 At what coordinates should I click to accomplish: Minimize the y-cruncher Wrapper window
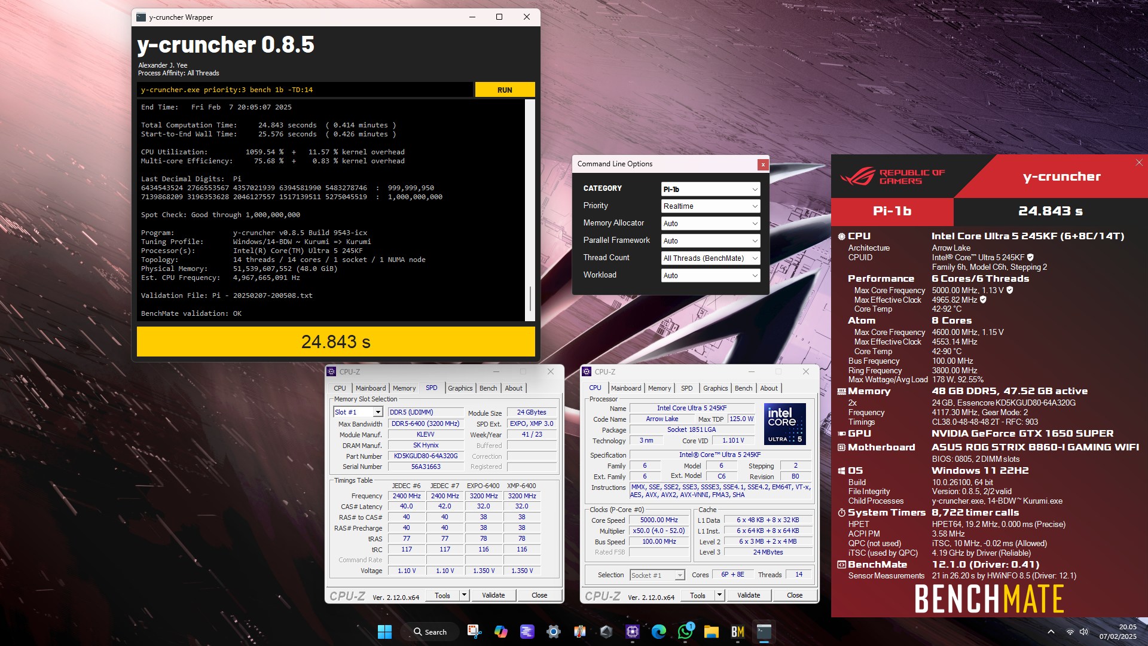point(472,17)
